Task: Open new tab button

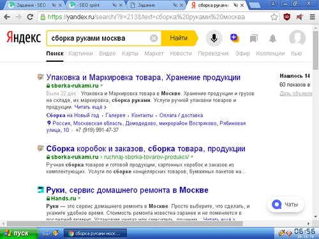Action: click(x=255, y=5)
